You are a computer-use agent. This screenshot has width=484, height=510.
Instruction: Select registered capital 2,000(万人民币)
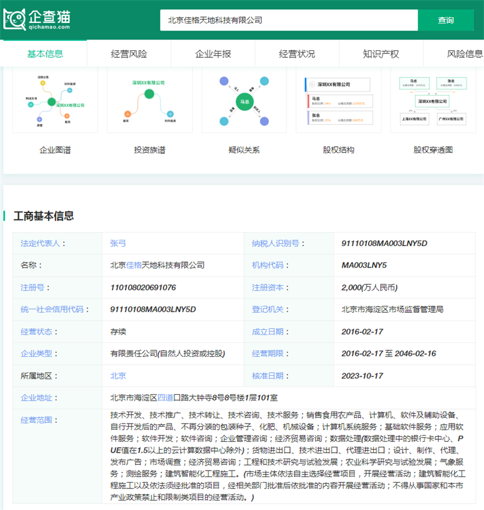[369, 287]
